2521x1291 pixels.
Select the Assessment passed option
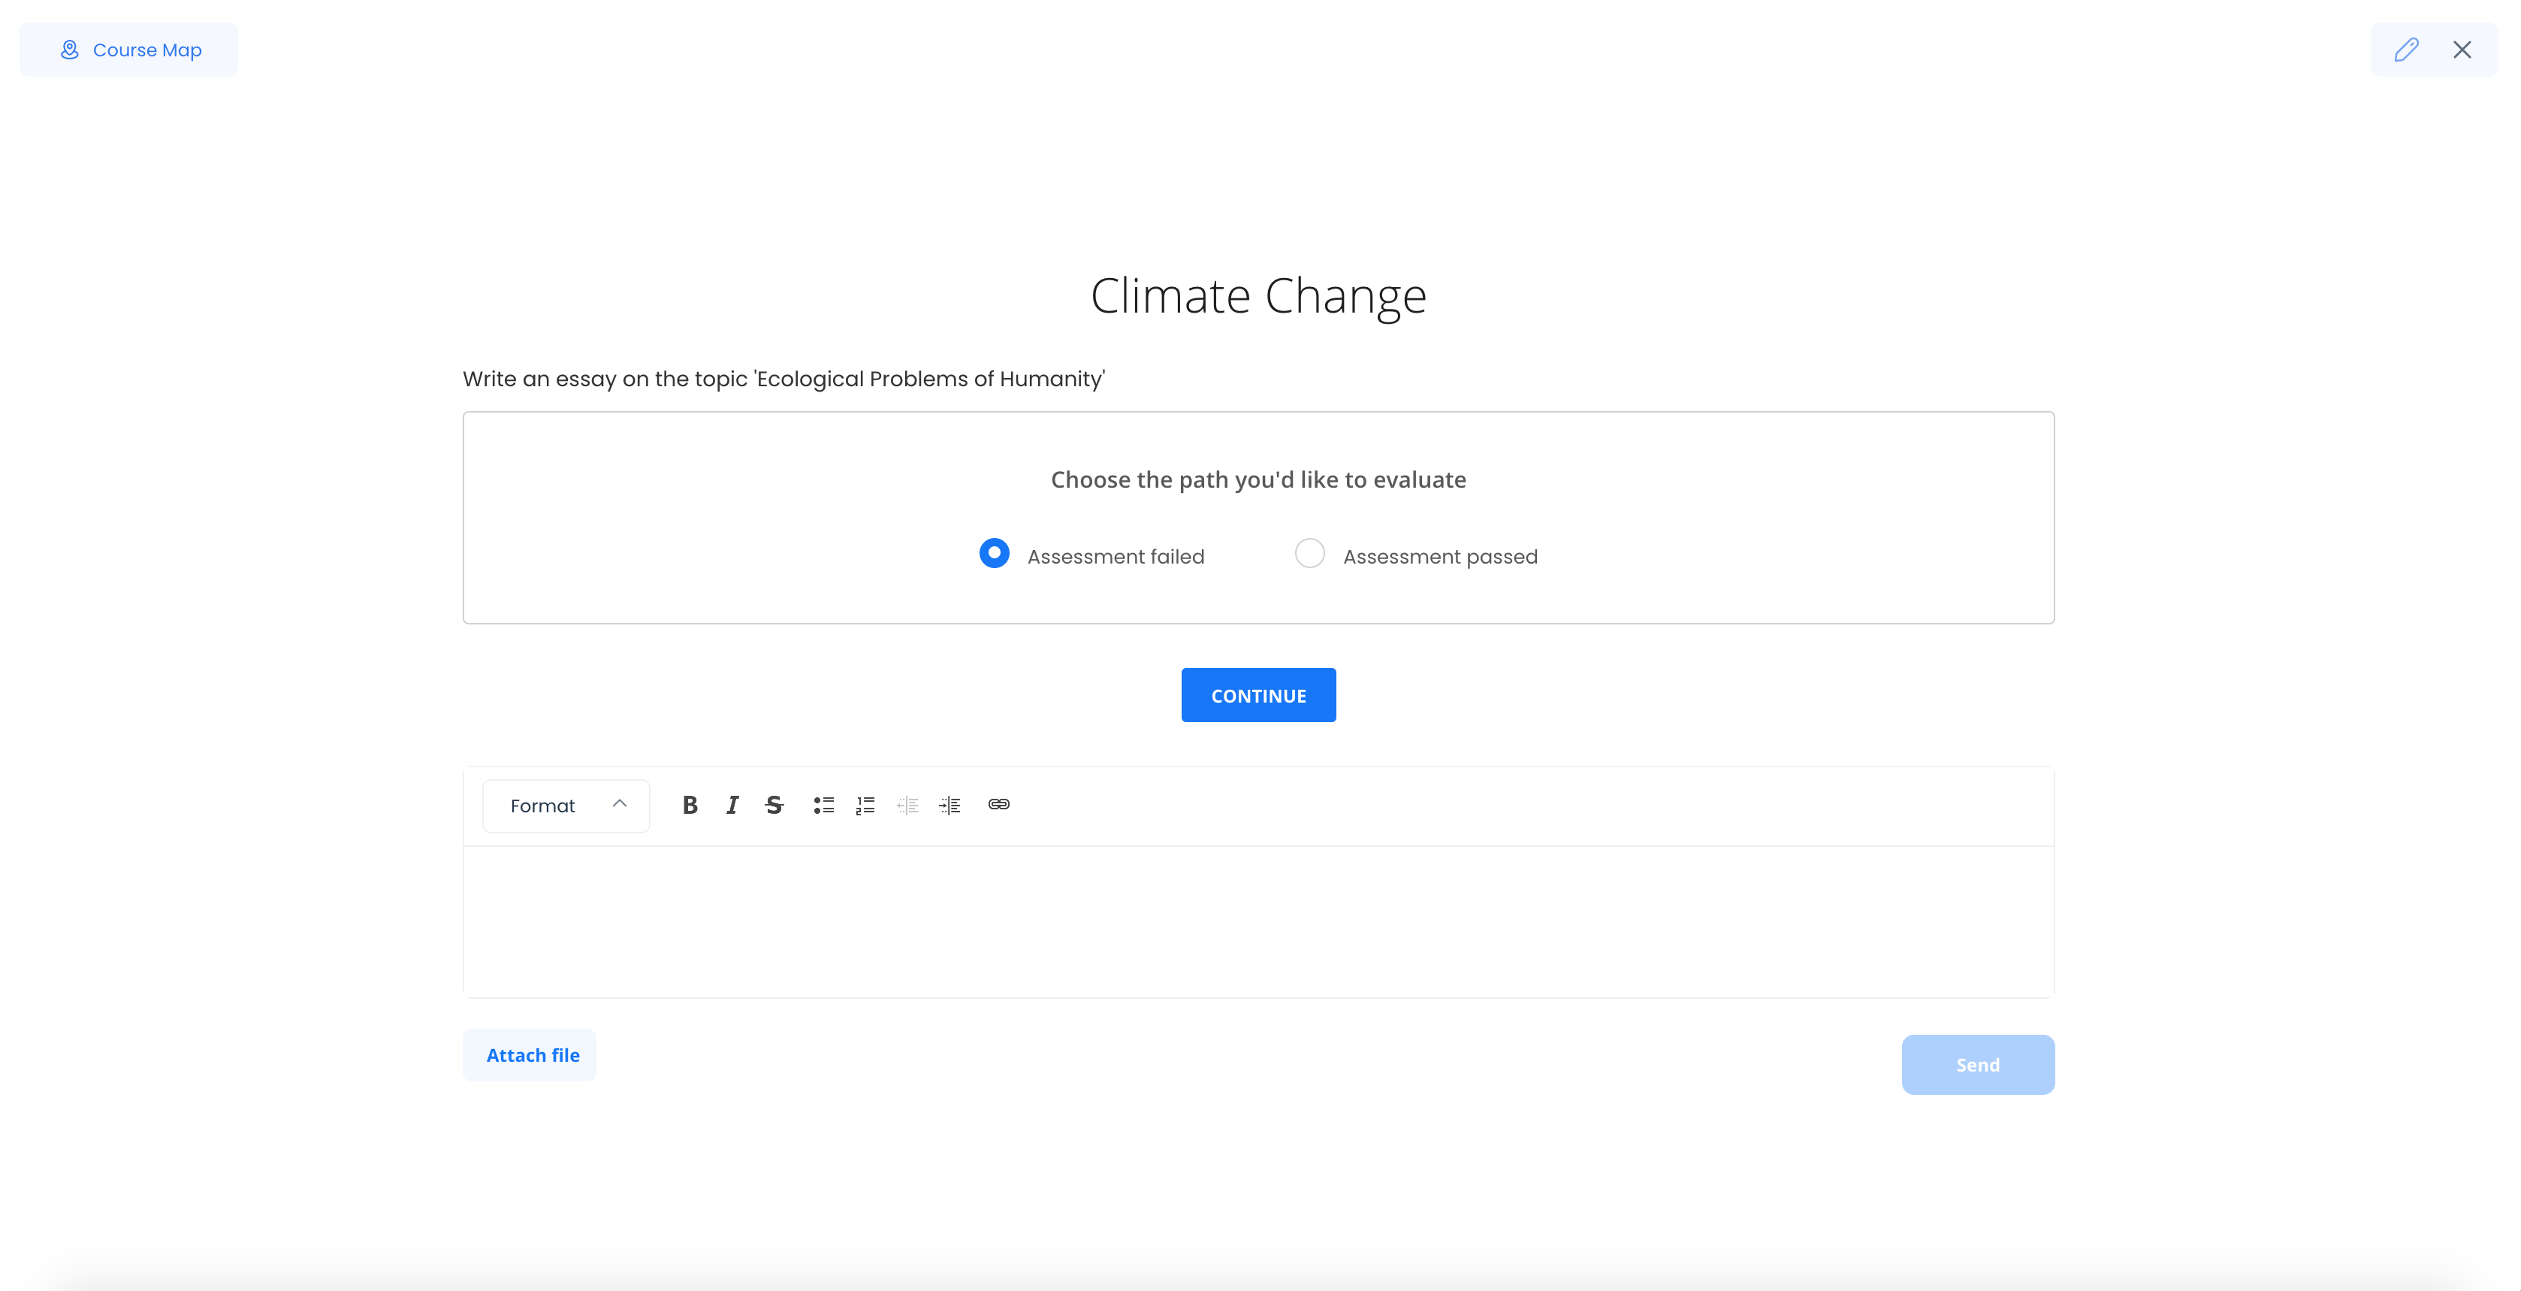pos(1309,553)
